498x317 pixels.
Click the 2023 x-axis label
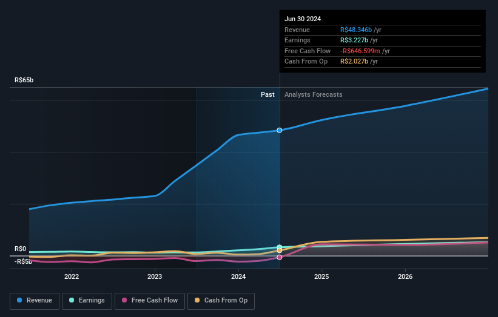[155, 276]
